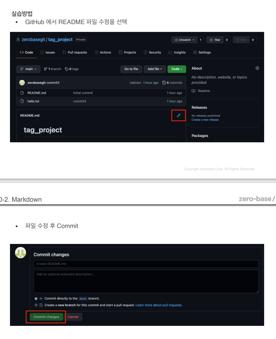Go to the Actions tab
The image size is (276, 339).
click(103, 52)
